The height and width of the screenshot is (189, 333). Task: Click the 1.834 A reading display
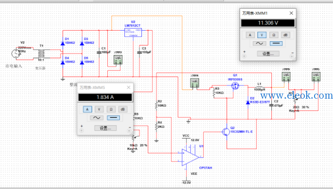[105, 97]
